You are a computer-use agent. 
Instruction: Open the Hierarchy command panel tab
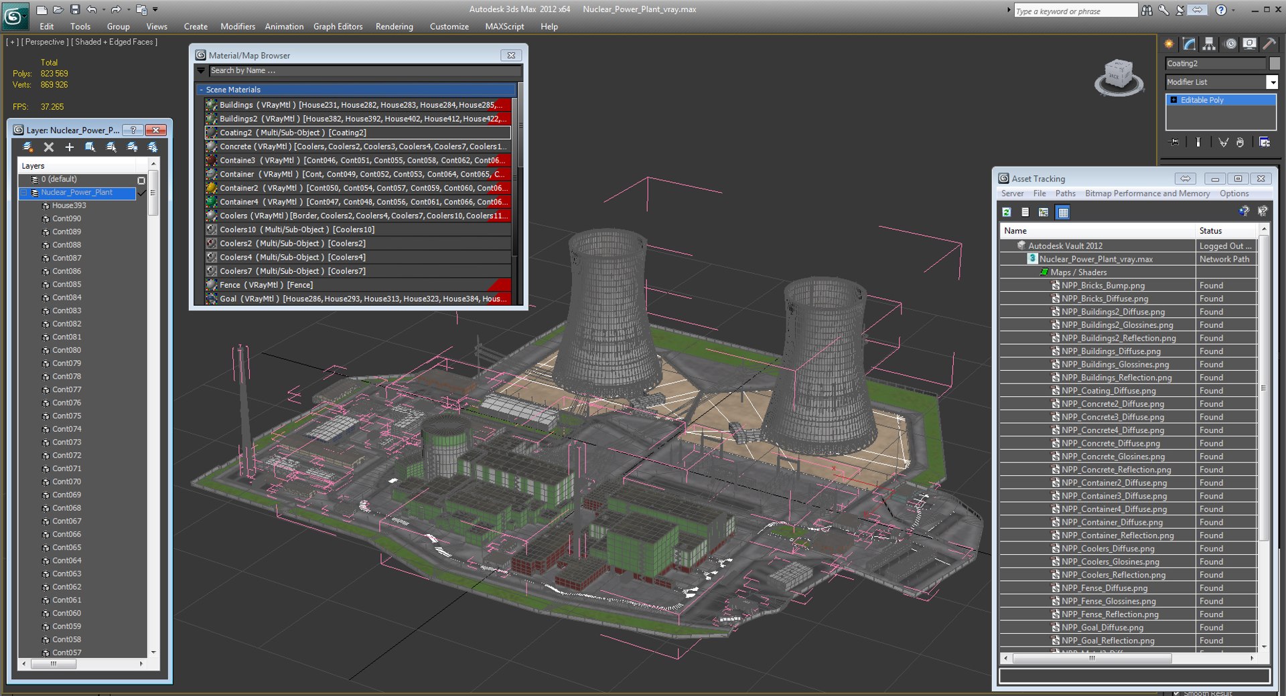point(1209,44)
